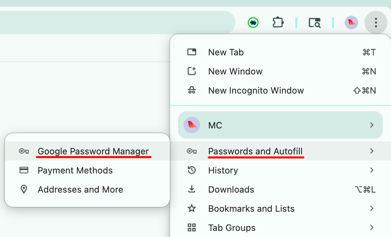Open New Incognito Window
Image resolution: width=391 pixels, height=237 pixels.
(x=280, y=90)
